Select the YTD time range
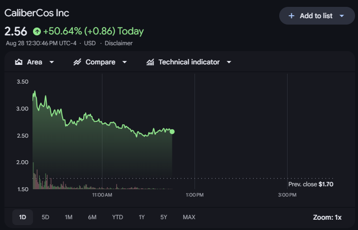 coord(118,217)
